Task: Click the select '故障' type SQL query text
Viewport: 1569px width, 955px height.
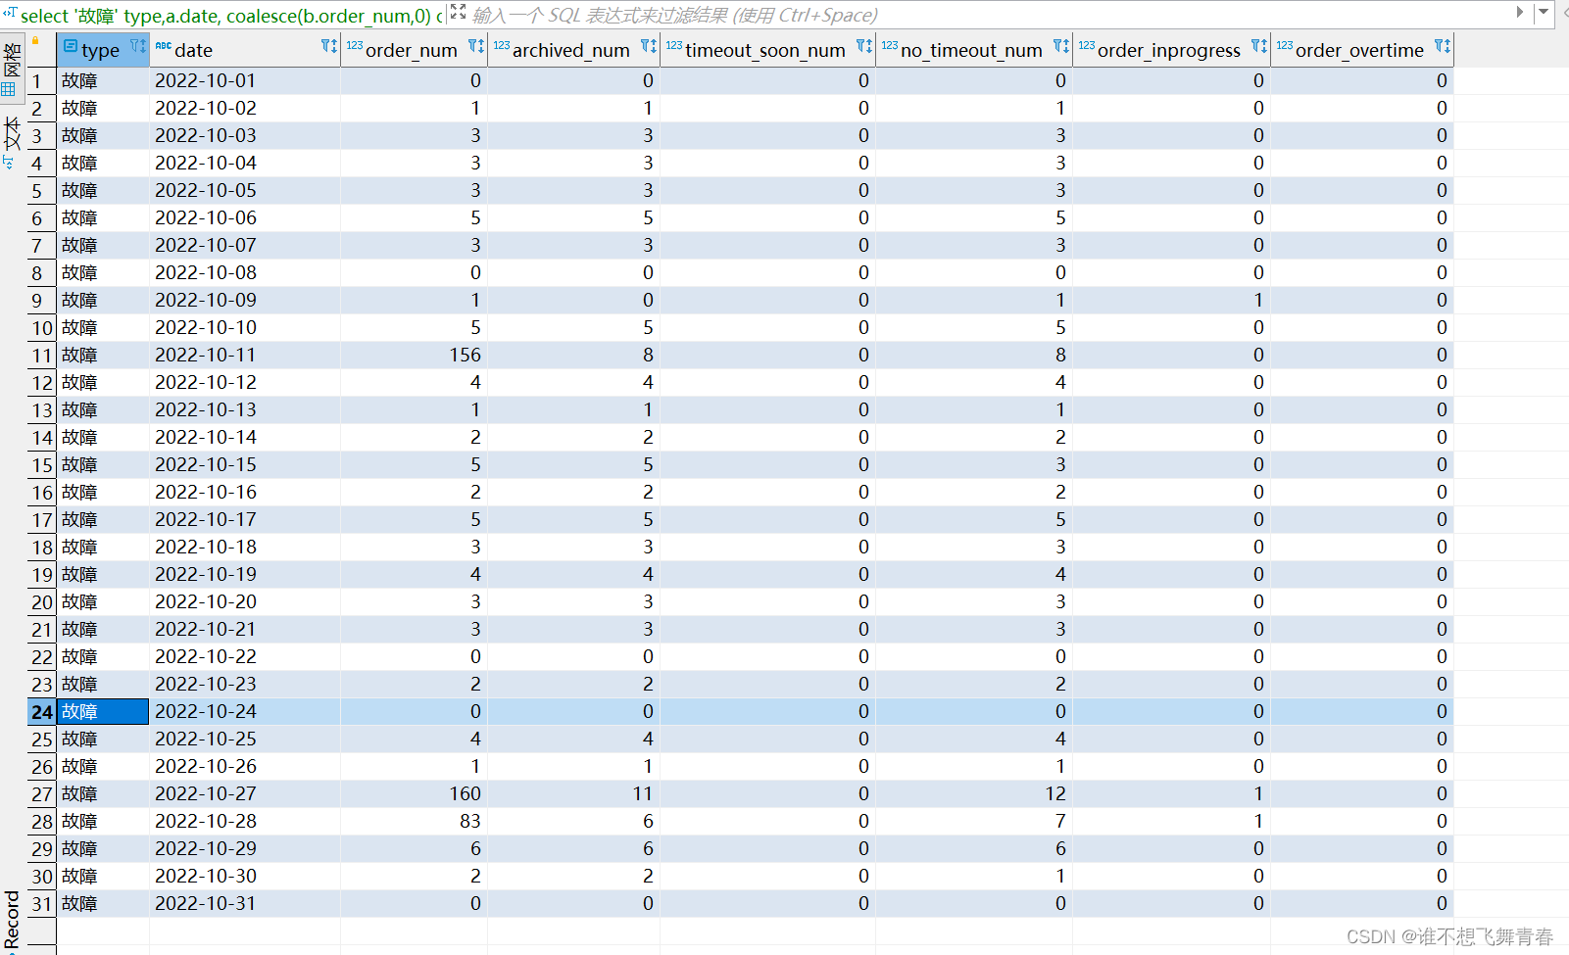Action: pyautogui.click(x=231, y=15)
